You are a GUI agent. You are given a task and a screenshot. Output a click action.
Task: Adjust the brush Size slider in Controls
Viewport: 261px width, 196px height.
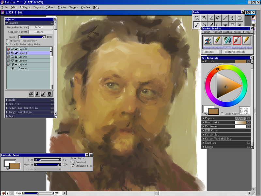tap(48, 160)
